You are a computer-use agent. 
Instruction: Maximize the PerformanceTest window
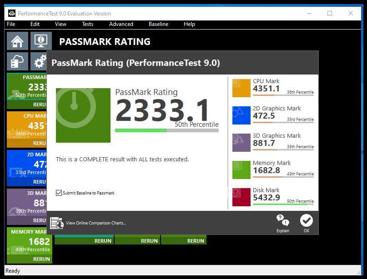[x=330, y=13]
